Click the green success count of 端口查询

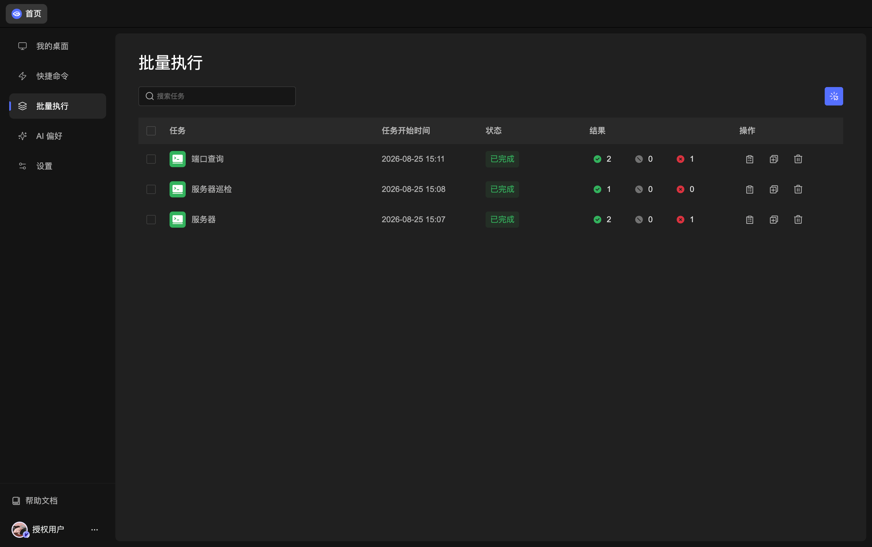tap(603, 159)
